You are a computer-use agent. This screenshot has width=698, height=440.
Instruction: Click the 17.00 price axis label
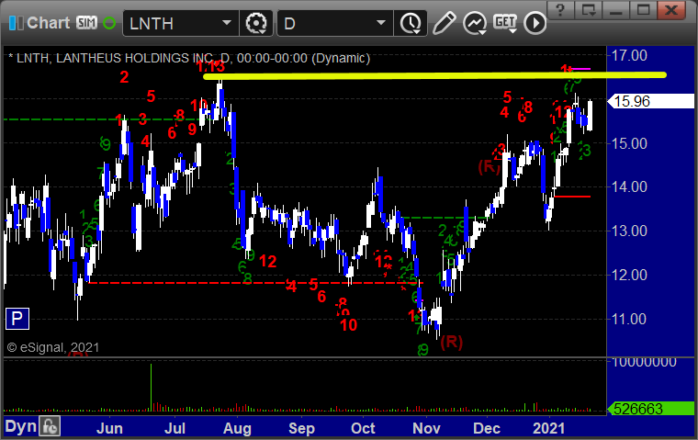point(629,56)
